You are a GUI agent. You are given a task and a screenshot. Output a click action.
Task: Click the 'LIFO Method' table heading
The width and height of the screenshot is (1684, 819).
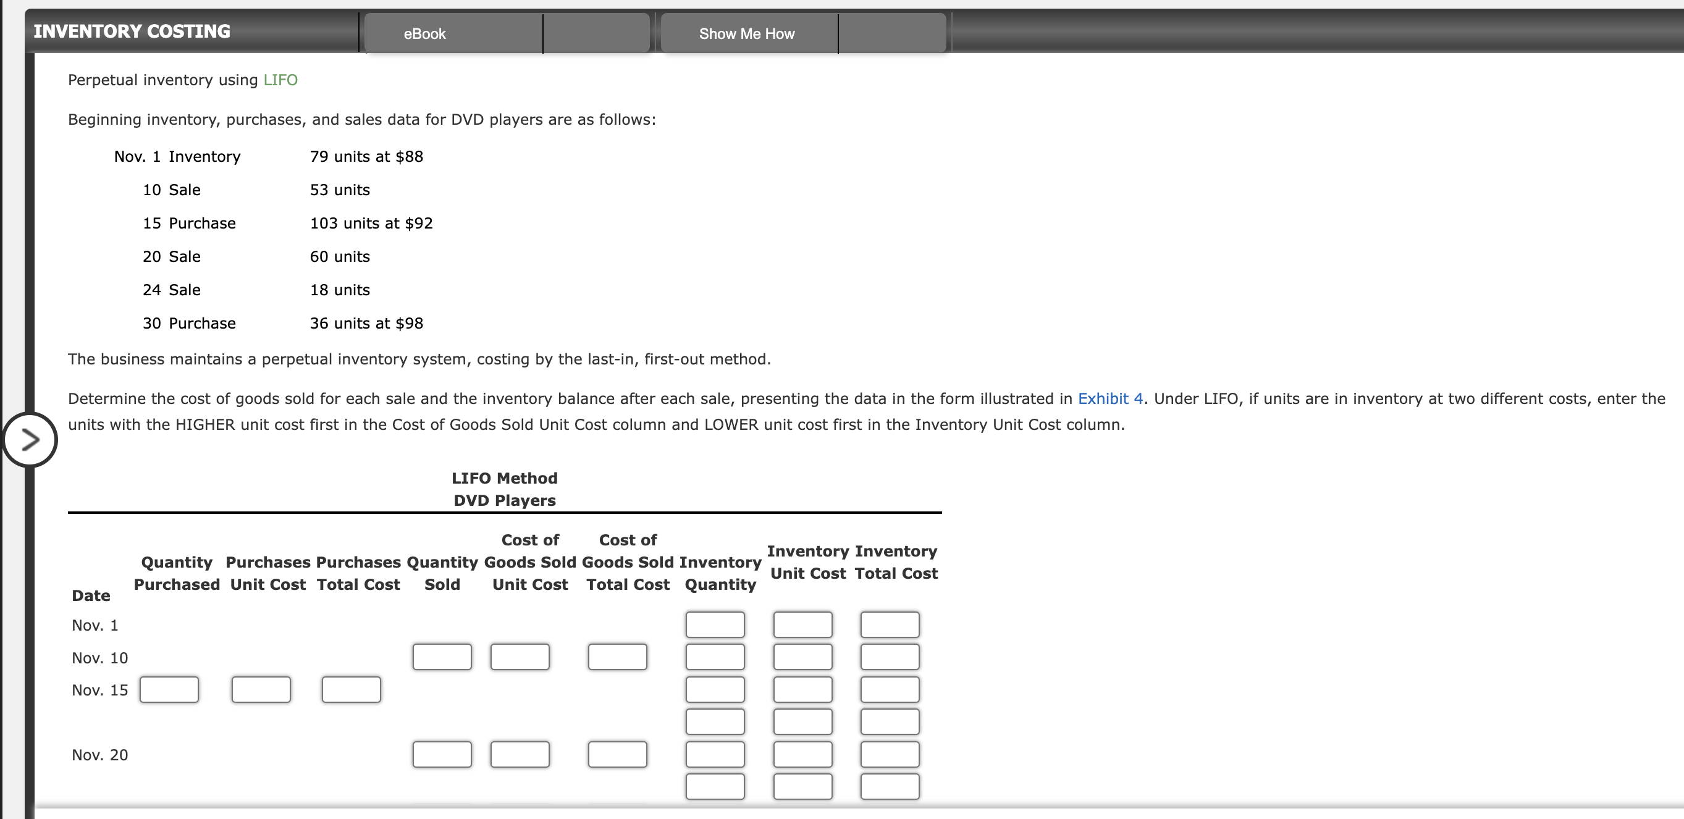tap(504, 478)
